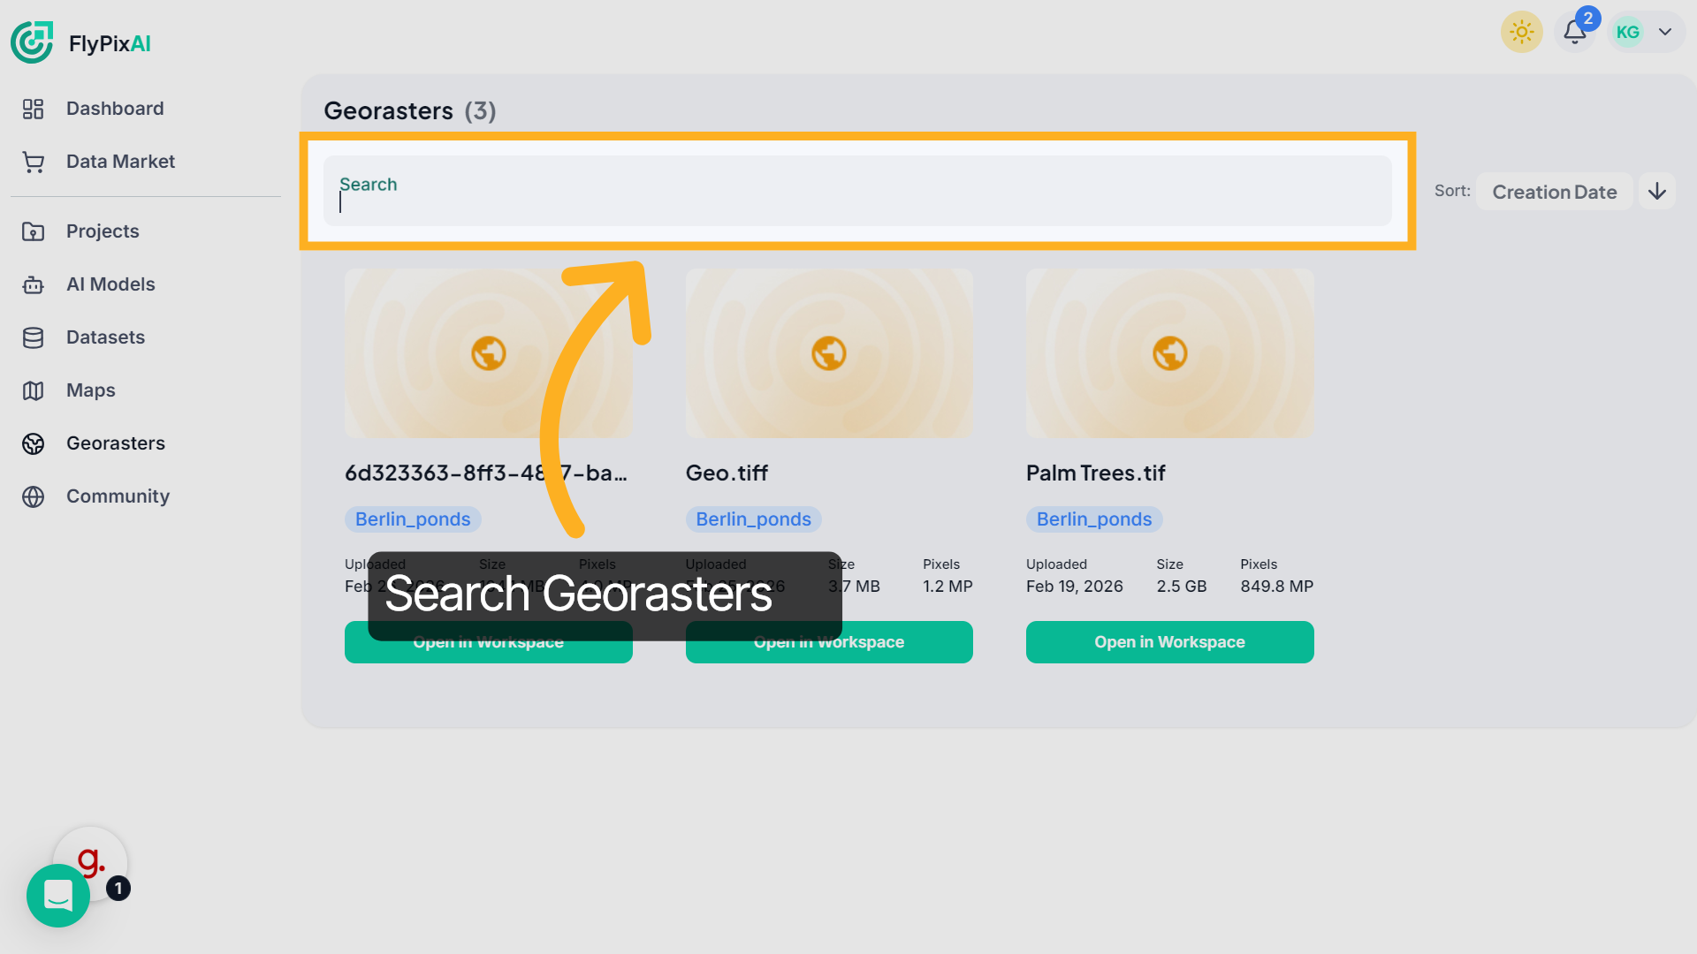Click the 1.2 MP pixels value
The height and width of the screenshot is (954, 1697).
tap(947, 587)
